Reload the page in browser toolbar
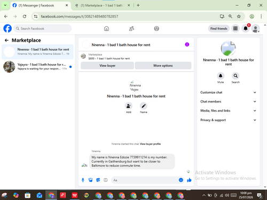 25,17
